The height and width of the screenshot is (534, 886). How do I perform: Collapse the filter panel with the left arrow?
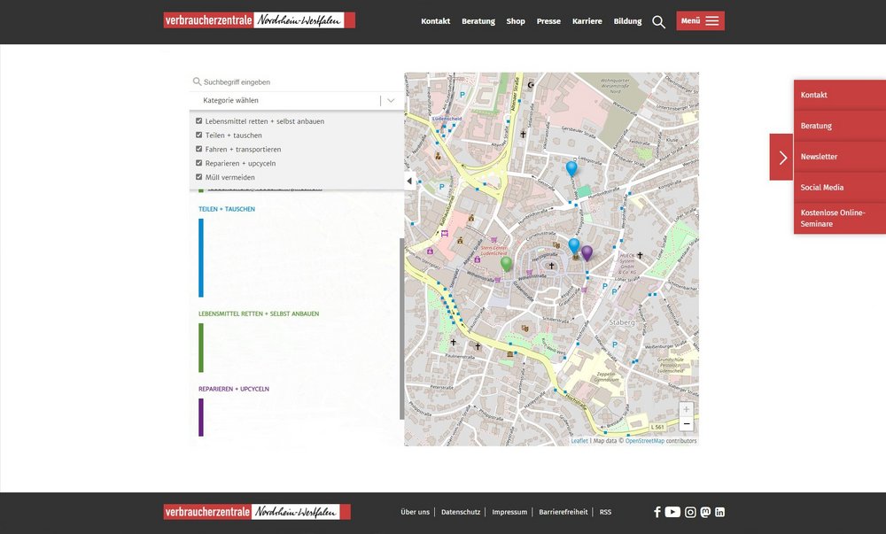(408, 181)
